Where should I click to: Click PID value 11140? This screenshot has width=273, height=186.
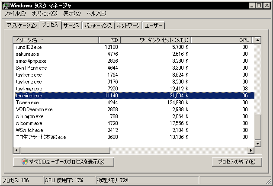(111, 96)
